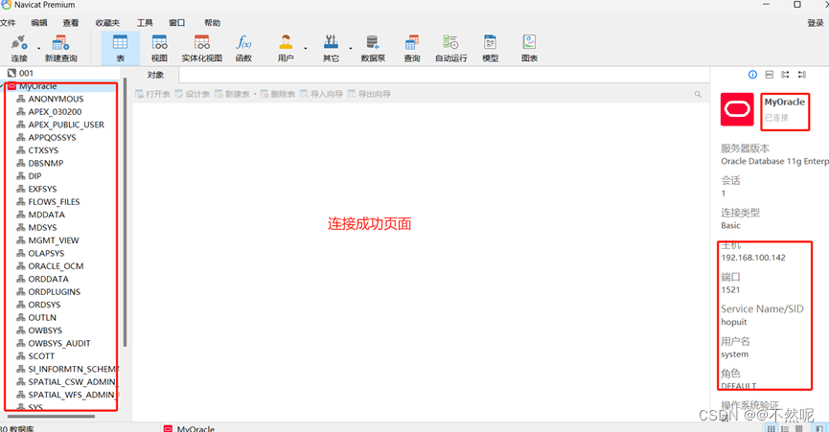Open 导入向导 import wizard
Screen dimensions: 829x432
(321, 94)
